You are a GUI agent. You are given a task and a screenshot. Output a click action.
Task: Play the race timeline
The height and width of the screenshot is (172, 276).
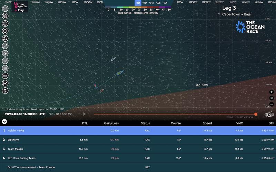coord(85,114)
